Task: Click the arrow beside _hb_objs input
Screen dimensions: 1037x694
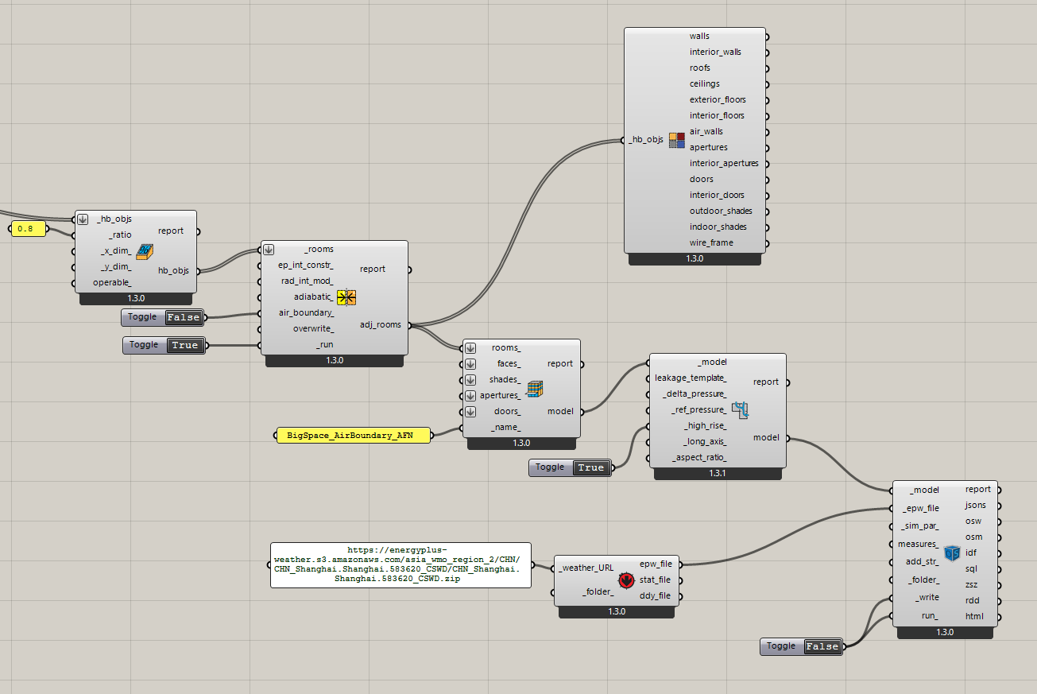Action: [83, 219]
